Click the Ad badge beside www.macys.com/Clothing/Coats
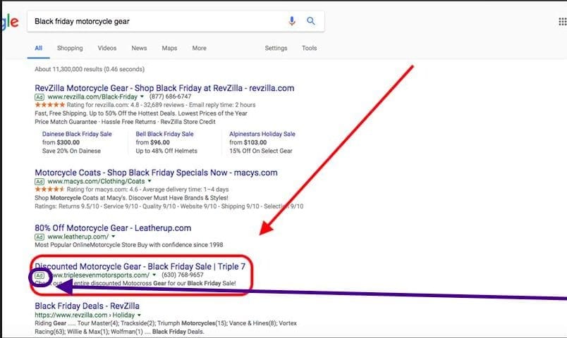The width and height of the screenshot is (567, 338). click(39, 181)
